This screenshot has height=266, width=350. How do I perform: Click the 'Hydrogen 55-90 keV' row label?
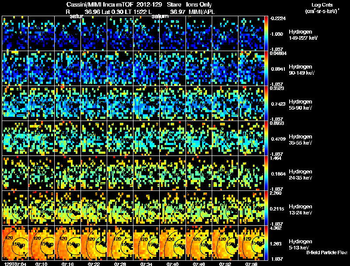pos(301,105)
